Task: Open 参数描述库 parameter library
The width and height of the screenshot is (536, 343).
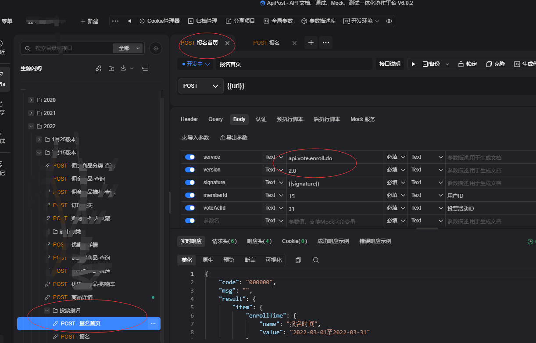Action: (318, 21)
